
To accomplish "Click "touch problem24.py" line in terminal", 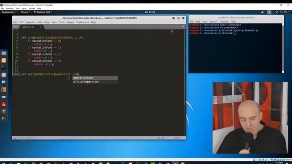I will [x=224, y=31].
